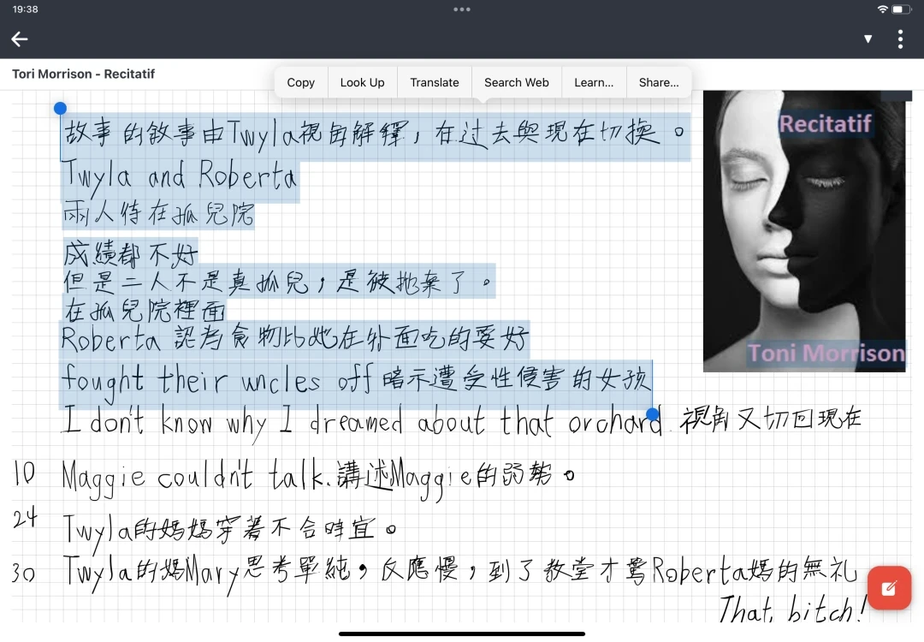Image resolution: width=924 pixels, height=642 pixels.
Task: Tap the bottom blue selection handle
Action: [653, 414]
